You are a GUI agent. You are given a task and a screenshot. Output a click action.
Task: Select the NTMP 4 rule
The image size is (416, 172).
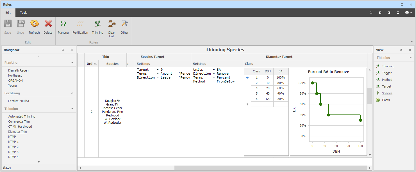(x=13, y=157)
